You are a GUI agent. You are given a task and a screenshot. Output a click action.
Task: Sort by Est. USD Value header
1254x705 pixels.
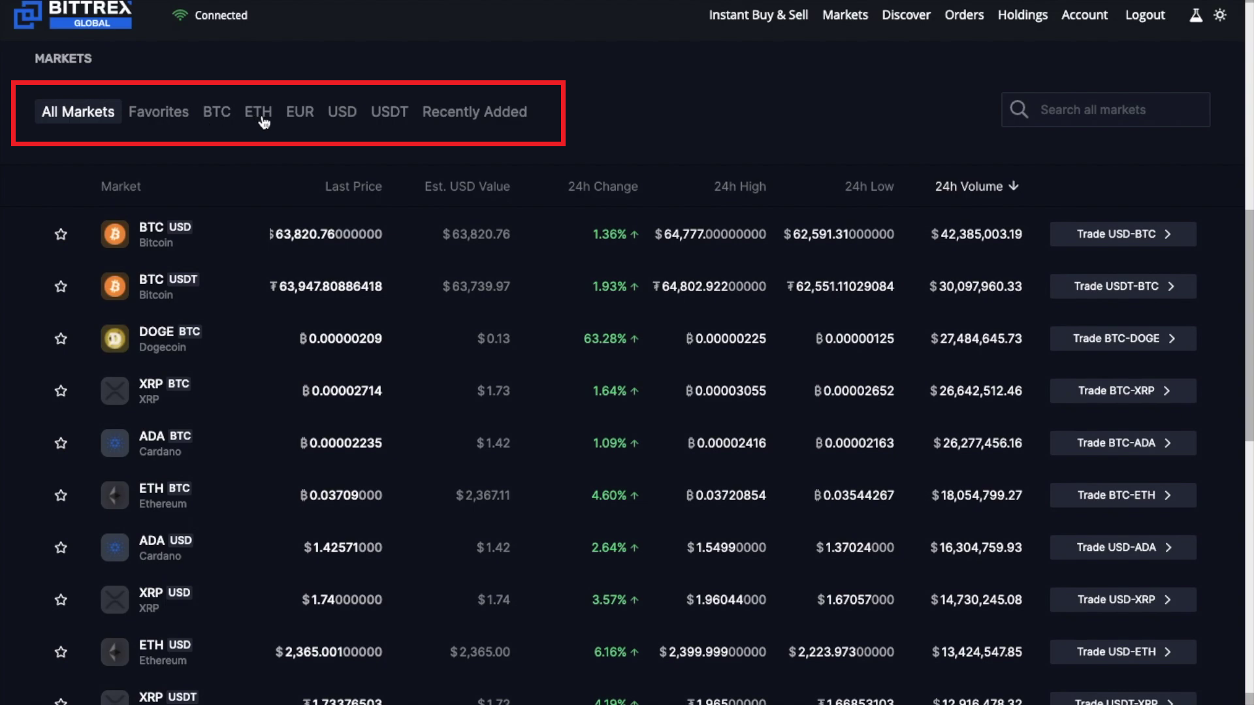467,186
